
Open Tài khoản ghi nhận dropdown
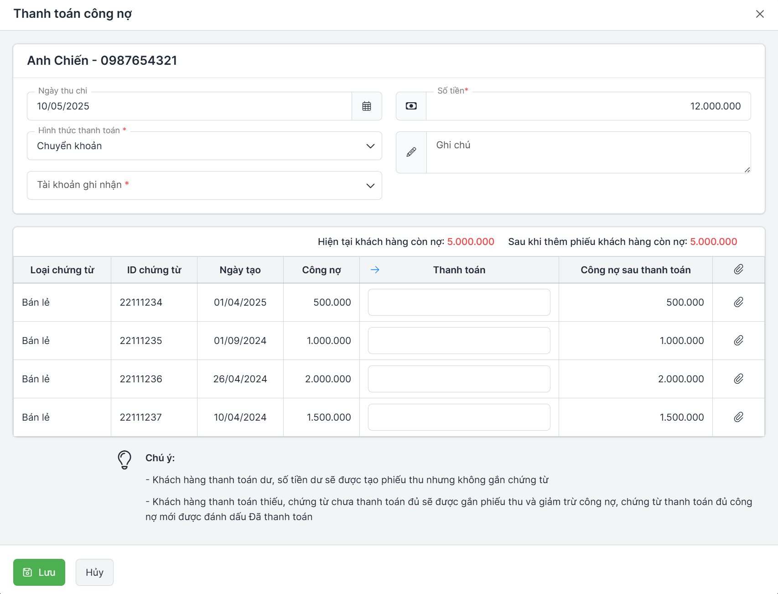point(204,186)
